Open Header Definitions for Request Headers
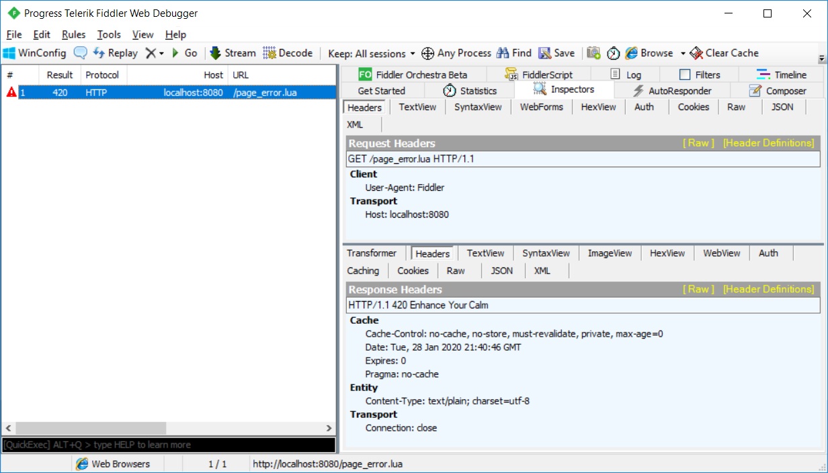 click(769, 142)
